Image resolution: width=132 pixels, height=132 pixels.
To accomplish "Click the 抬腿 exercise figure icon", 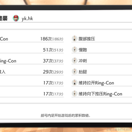I will [x=75, y=71].
